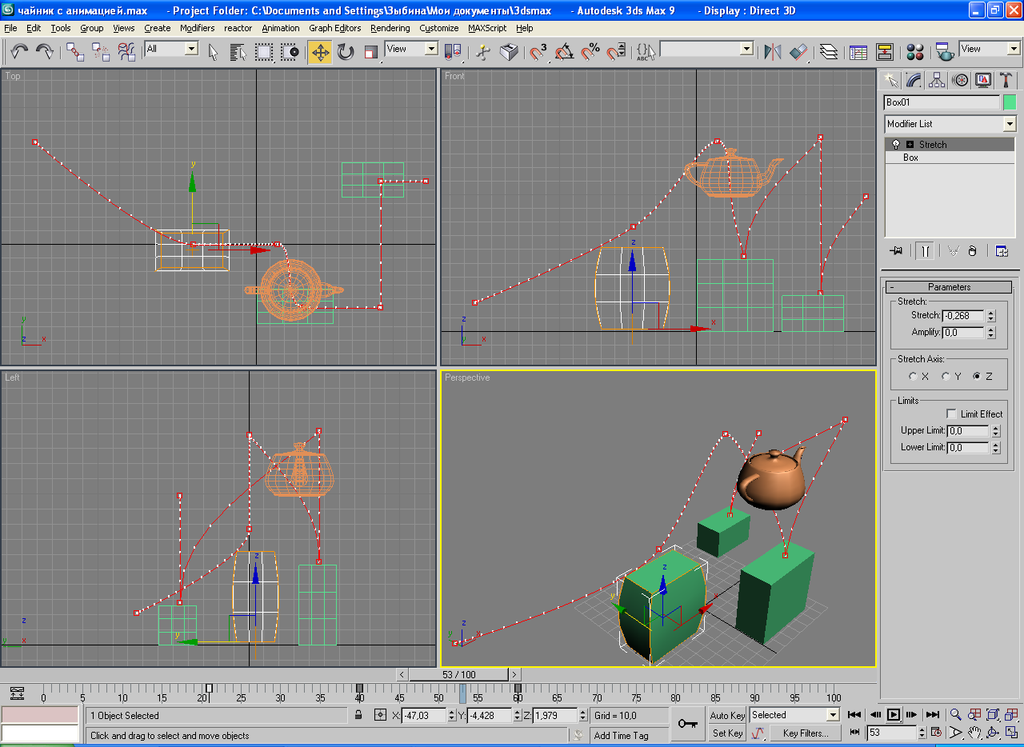The height and width of the screenshot is (747, 1024).
Task: Click the key marker at frame 40
Action: point(359,688)
